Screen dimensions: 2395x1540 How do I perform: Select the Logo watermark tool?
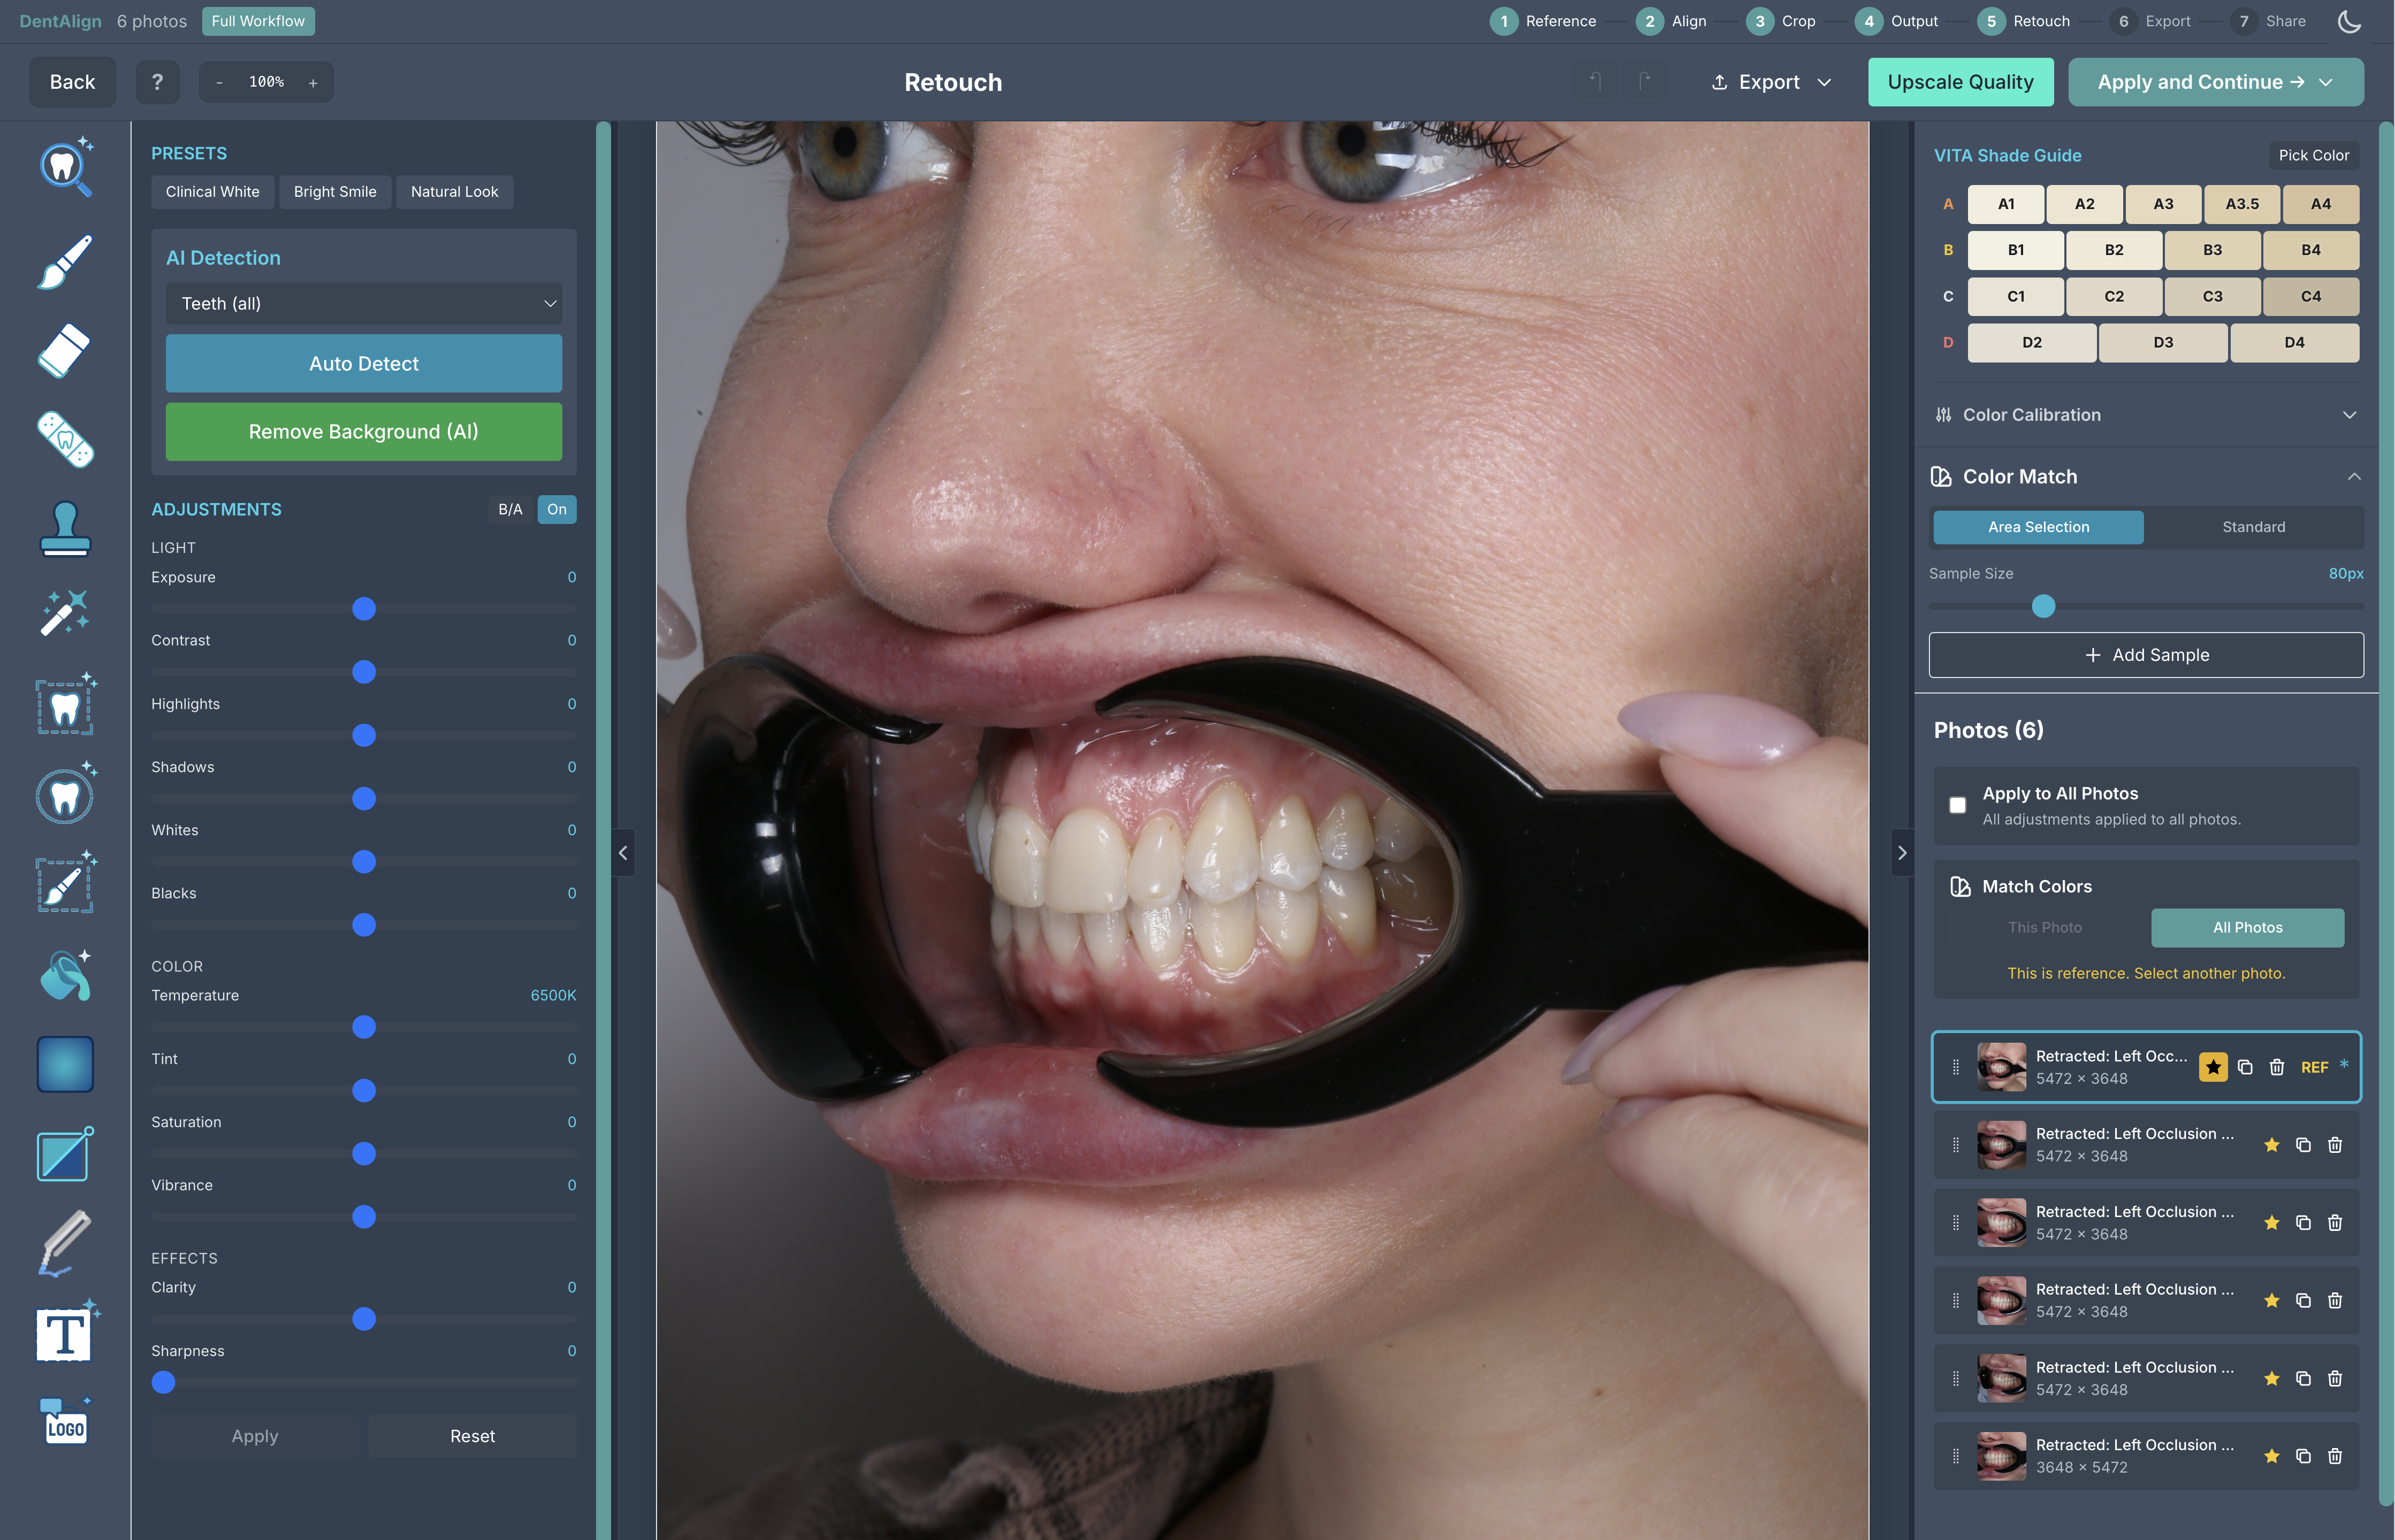coord(64,1420)
